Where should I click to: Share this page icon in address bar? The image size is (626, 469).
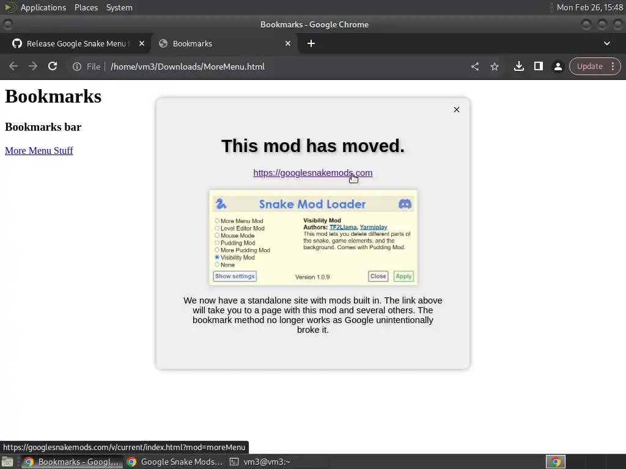click(x=474, y=67)
